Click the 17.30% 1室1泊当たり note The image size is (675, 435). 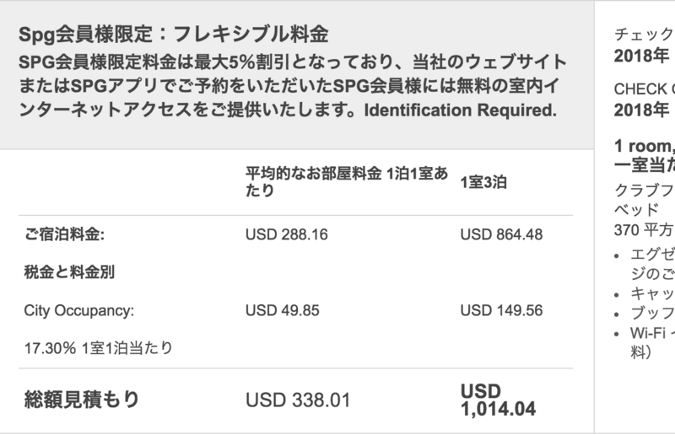click(98, 348)
